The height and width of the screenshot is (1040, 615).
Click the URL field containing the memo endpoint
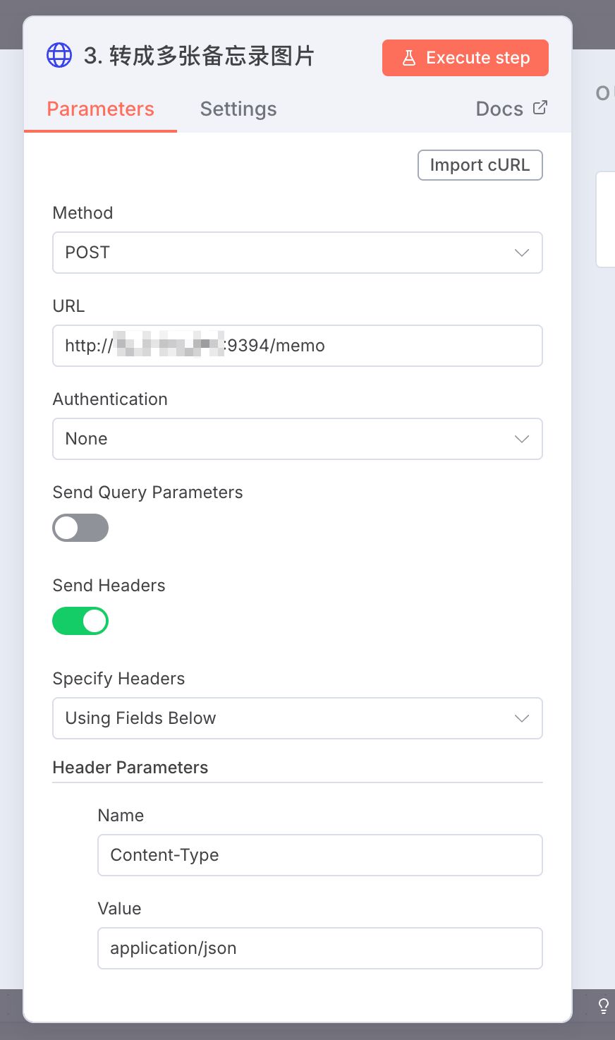(x=297, y=346)
